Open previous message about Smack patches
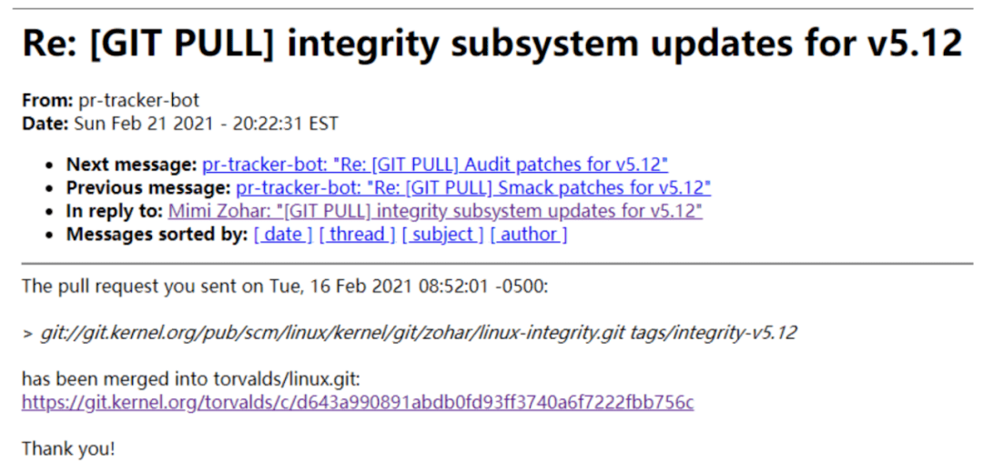Viewport: 983px width, 472px height. [x=473, y=187]
